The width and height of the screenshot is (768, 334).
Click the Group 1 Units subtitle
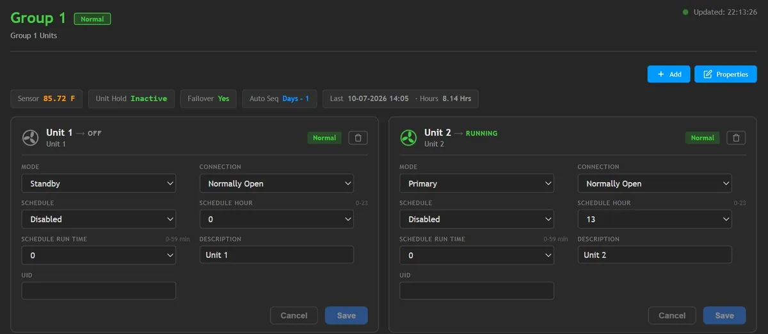tap(34, 36)
